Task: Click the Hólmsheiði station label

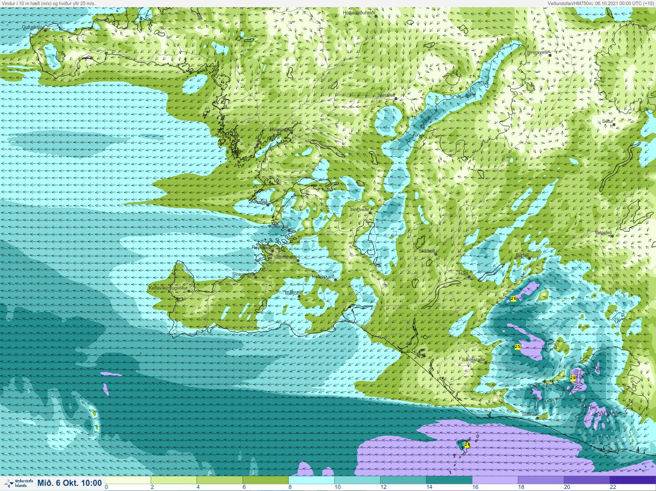Action: [x=285, y=257]
